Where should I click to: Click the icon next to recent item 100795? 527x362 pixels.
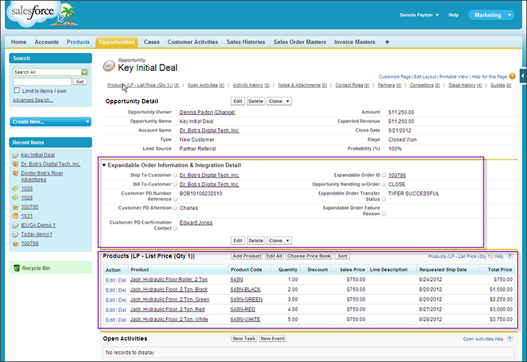pos(15,207)
